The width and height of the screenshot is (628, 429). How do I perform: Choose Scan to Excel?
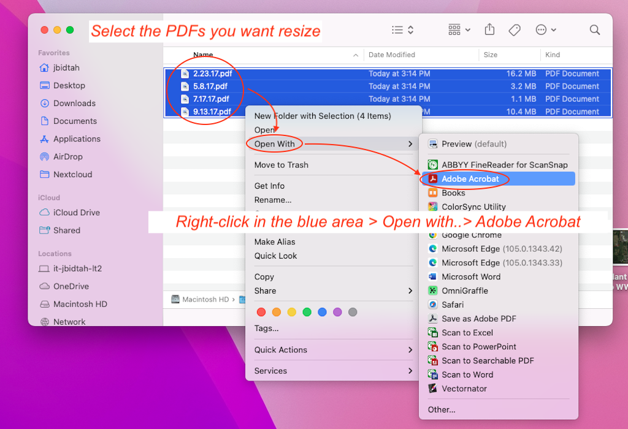tap(498, 333)
